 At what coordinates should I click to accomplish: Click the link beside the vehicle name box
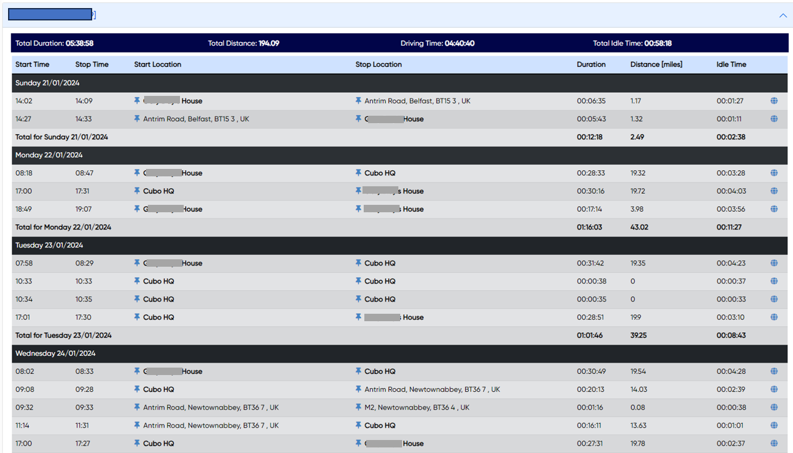pyautogui.click(x=95, y=14)
